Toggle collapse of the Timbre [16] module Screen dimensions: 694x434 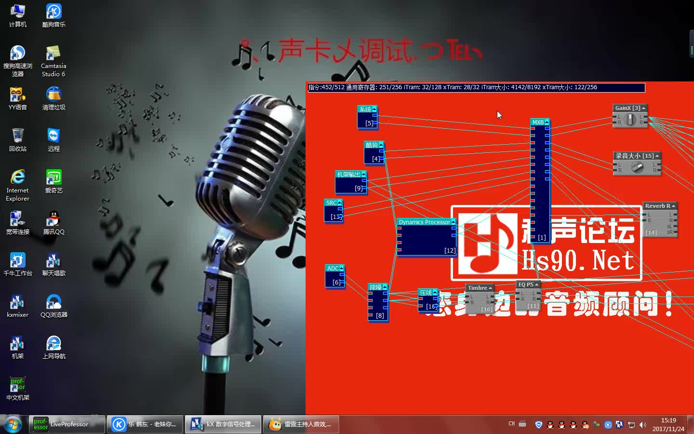490,287
